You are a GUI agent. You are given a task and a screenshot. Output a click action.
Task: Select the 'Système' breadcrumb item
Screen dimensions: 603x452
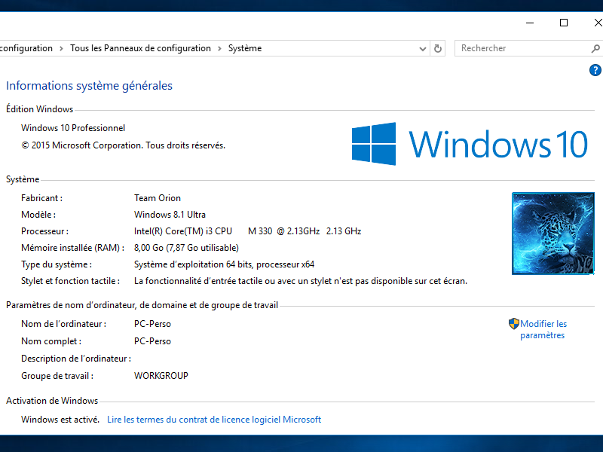pos(245,48)
